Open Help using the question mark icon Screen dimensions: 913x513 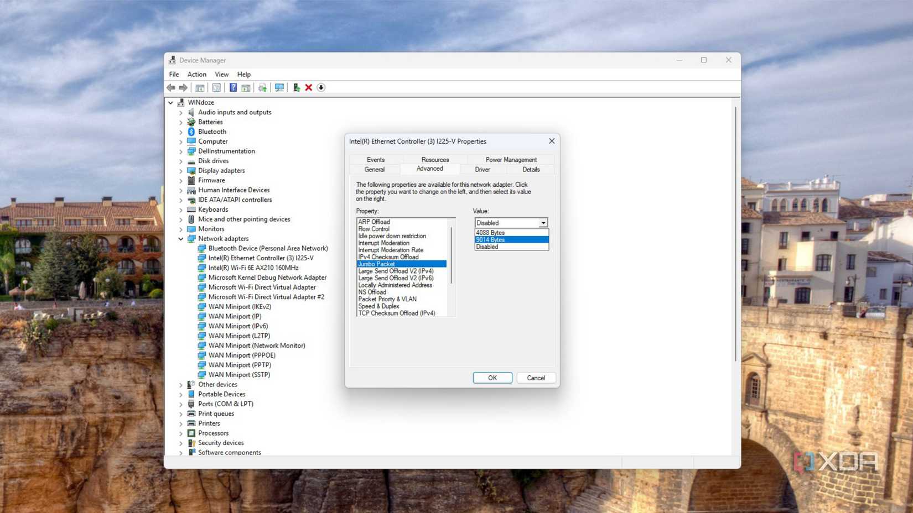(233, 87)
